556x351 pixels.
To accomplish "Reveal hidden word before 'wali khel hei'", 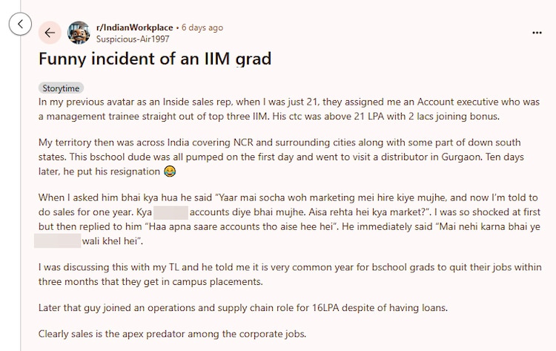I will [56, 241].
